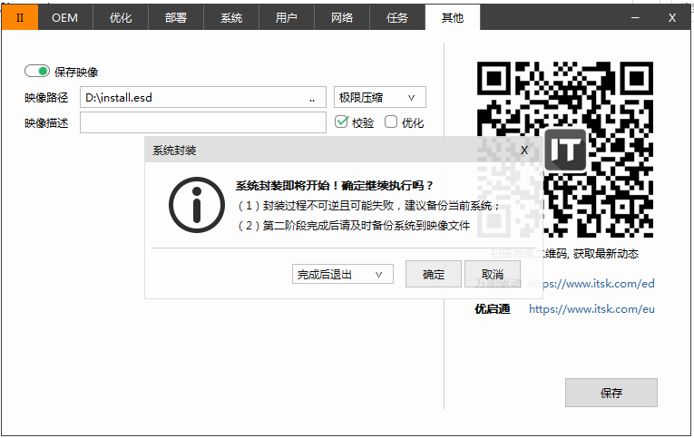
Task: Switch to the 优化 tab
Action: pyautogui.click(x=121, y=18)
